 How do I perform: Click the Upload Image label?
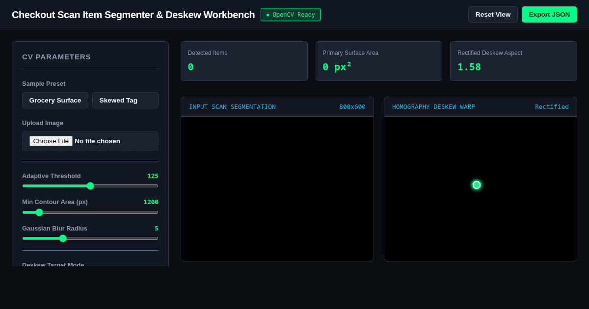[x=43, y=123]
